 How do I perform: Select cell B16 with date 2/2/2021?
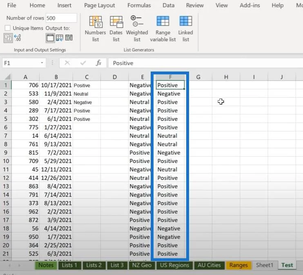(x=56, y=212)
